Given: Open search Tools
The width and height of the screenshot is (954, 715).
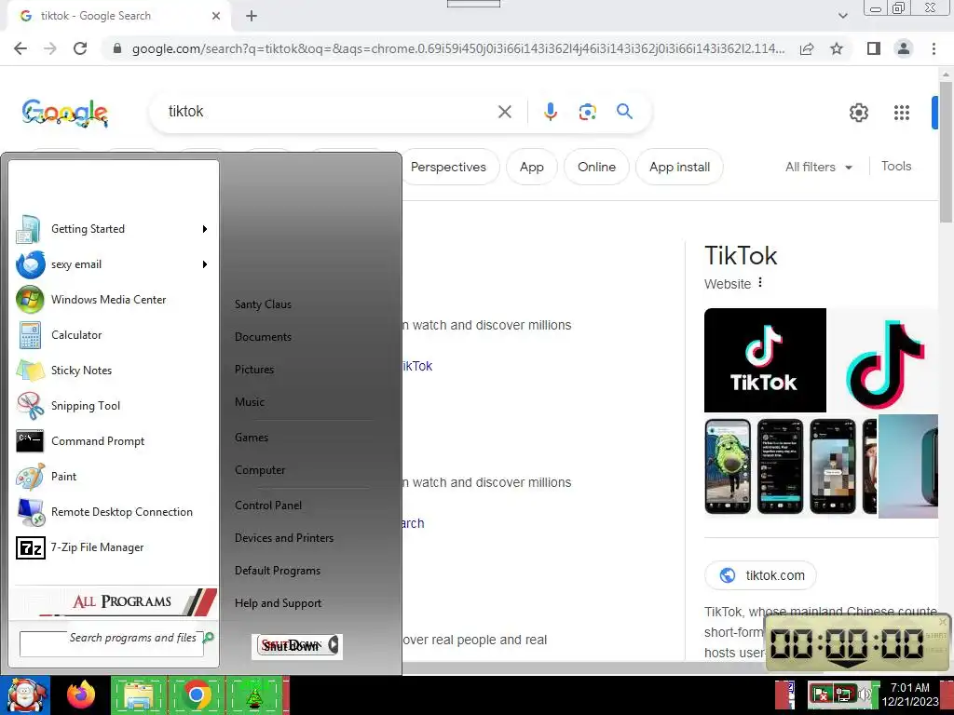Looking at the screenshot, I should point(896,166).
